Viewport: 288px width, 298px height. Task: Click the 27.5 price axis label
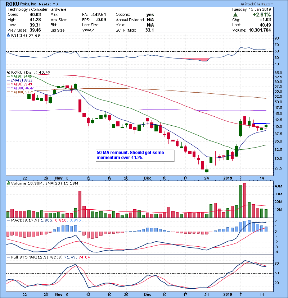pos(278,168)
